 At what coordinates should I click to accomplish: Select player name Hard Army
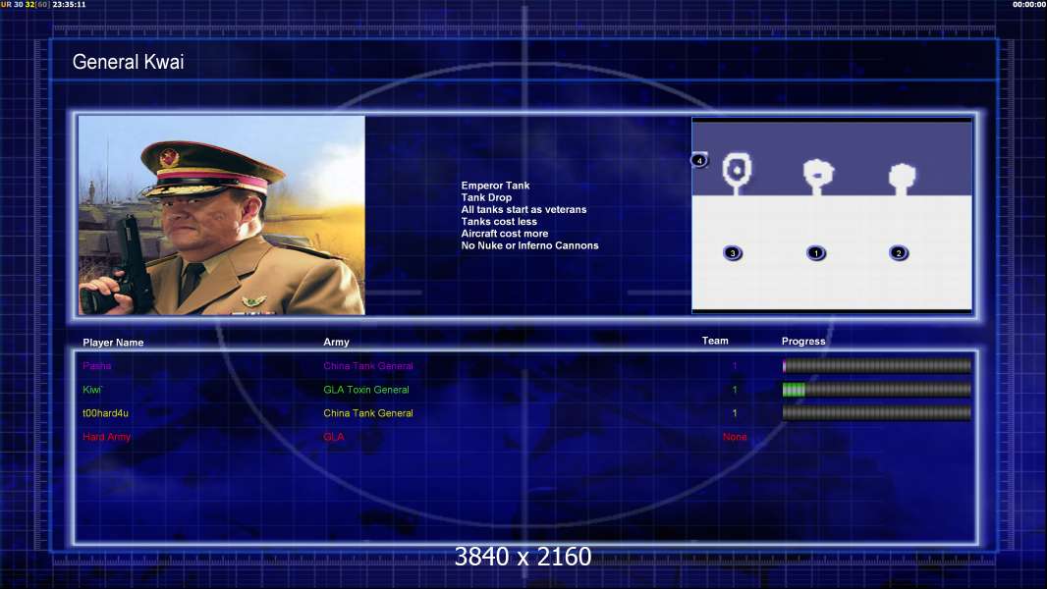tap(107, 437)
